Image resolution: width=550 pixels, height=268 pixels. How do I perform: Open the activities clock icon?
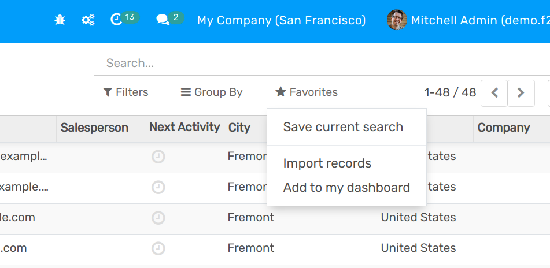(116, 20)
